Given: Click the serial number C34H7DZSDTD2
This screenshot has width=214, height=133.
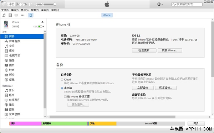Looking at the screenshot, I should click(81, 44).
